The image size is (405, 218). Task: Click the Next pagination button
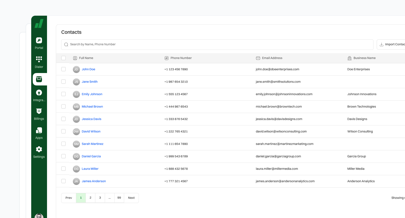(131, 198)
